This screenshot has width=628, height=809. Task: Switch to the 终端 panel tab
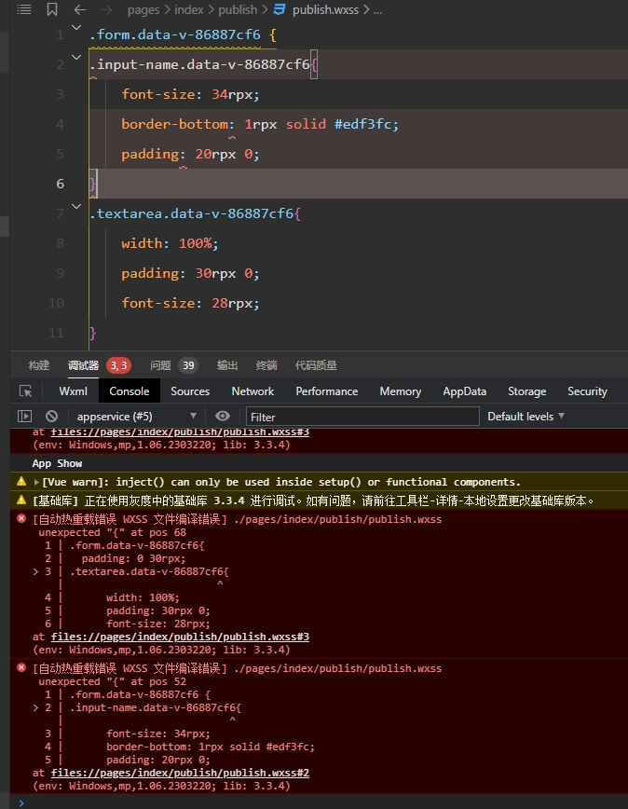266,365
